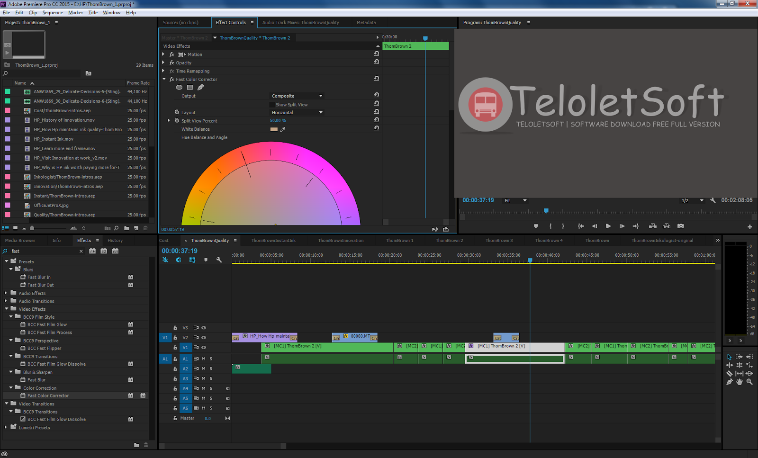Open the Layout Horizontal dropdown
The height and width of the screenshot is (458, 758).
pos(297,113)
